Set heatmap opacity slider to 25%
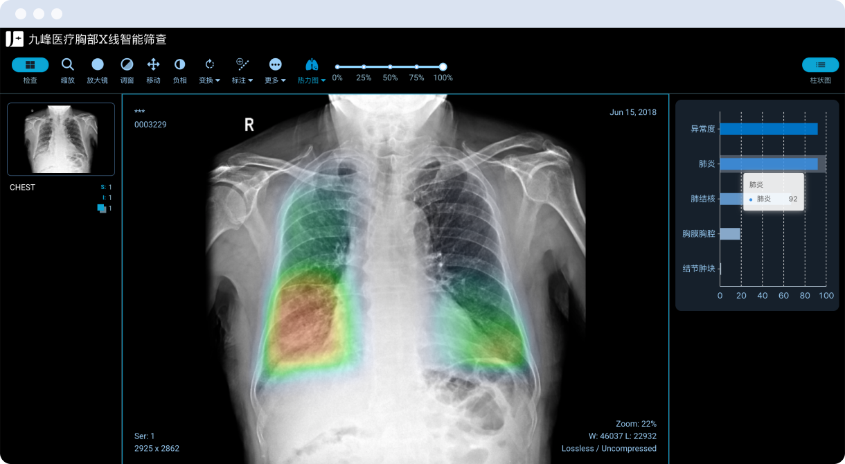The height and width of the screenshot is (464, 845). point(364,67)
